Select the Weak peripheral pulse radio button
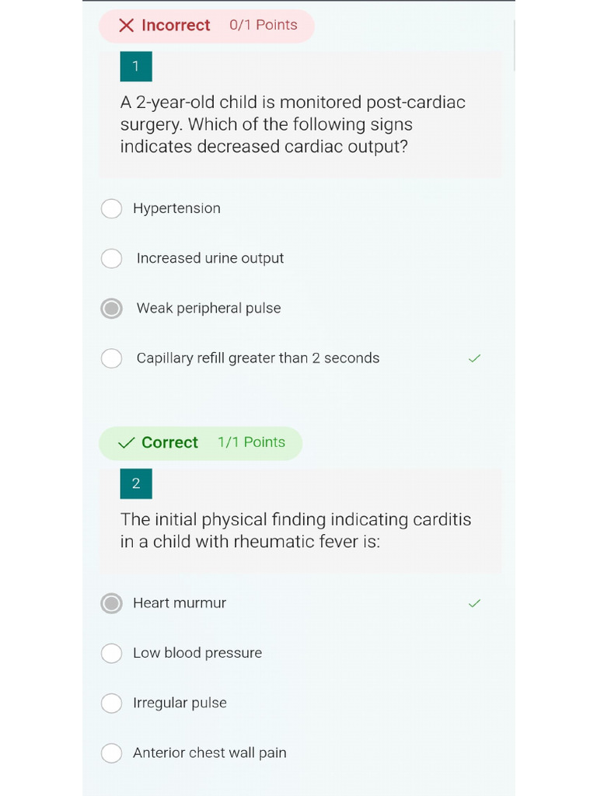 click(x=112, y=309)
